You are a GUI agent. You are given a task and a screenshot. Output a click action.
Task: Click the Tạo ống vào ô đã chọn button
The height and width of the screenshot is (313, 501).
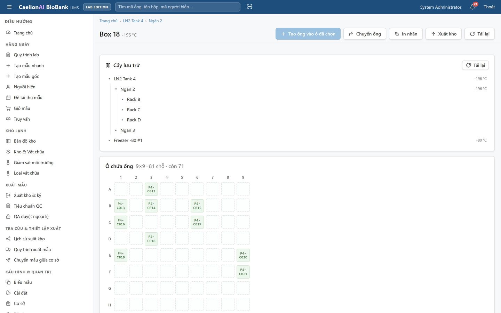click(x=308, y=34)
